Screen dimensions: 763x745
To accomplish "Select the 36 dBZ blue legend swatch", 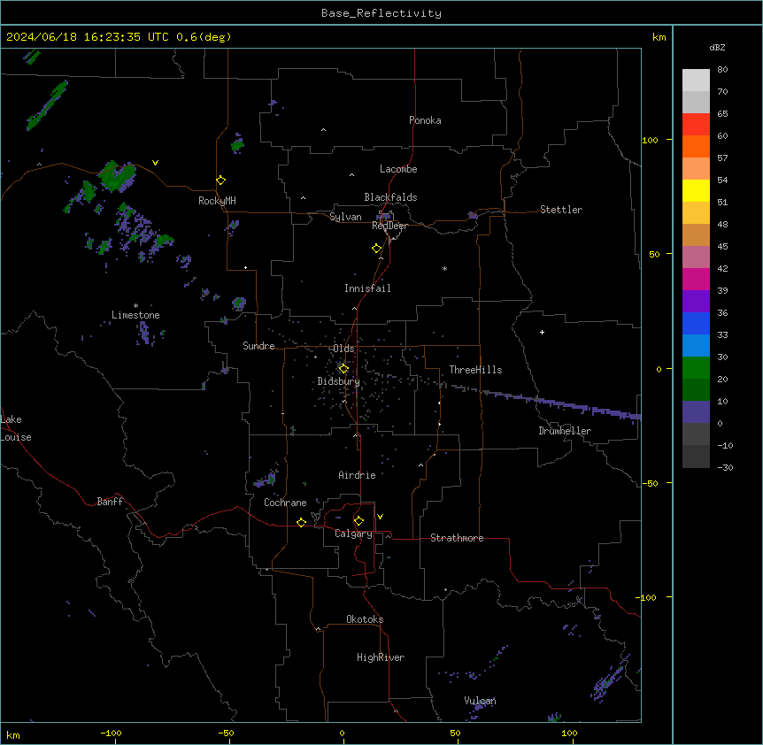I will [696, 323].
